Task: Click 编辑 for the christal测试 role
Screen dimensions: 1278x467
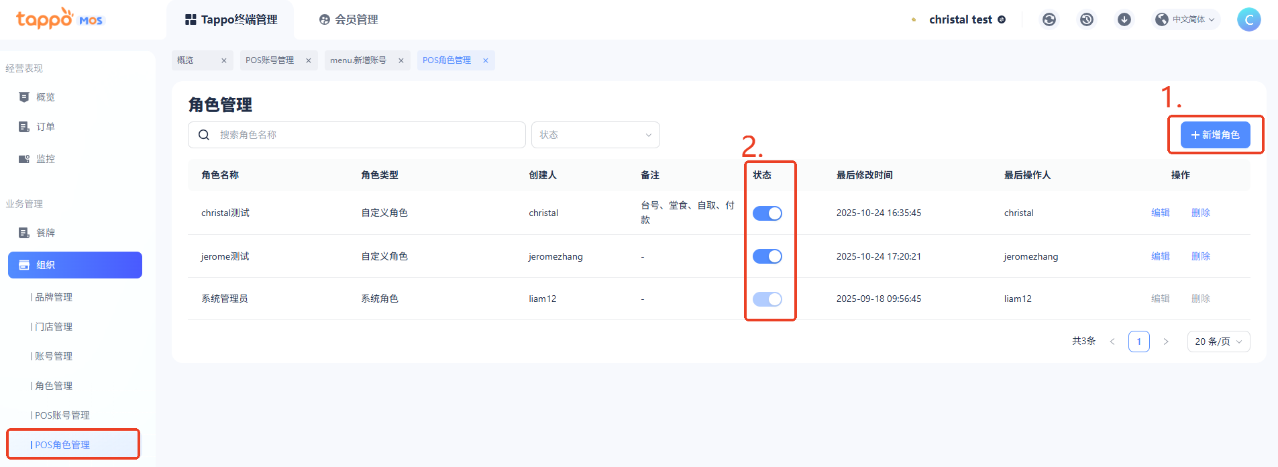Action: point(1160,213)
